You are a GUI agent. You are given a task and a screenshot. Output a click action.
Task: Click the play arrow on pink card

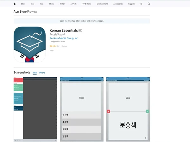coord(146,138)
